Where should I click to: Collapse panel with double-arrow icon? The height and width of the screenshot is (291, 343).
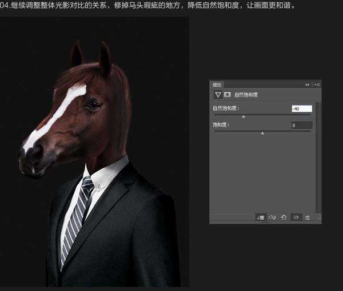coord(308,84)
